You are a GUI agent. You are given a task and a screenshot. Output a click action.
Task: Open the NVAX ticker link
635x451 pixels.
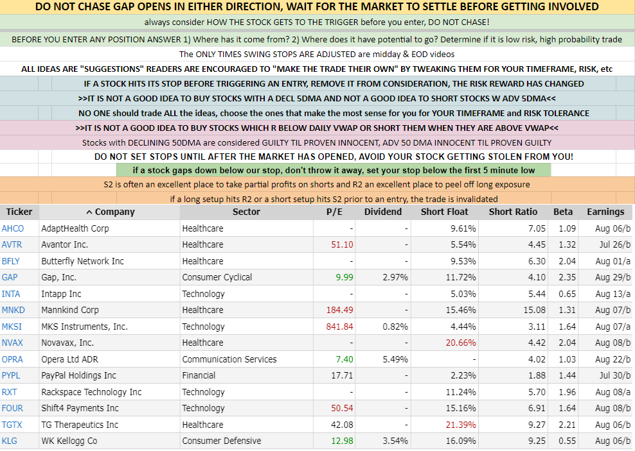12,343
